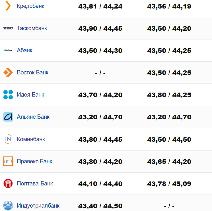This screenshot has height=211, width=212.
Task: Click the Правекс Банк logo icon
Action: pyautogui.click(x=8, y=161)
